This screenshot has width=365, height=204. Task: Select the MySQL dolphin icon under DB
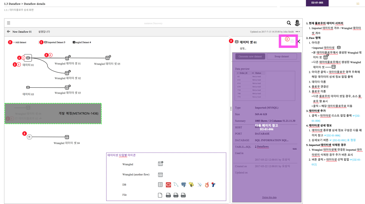click(x=176, y=185)
